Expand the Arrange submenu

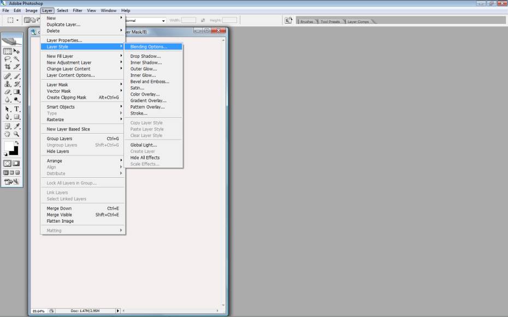[x=82, y=161]
